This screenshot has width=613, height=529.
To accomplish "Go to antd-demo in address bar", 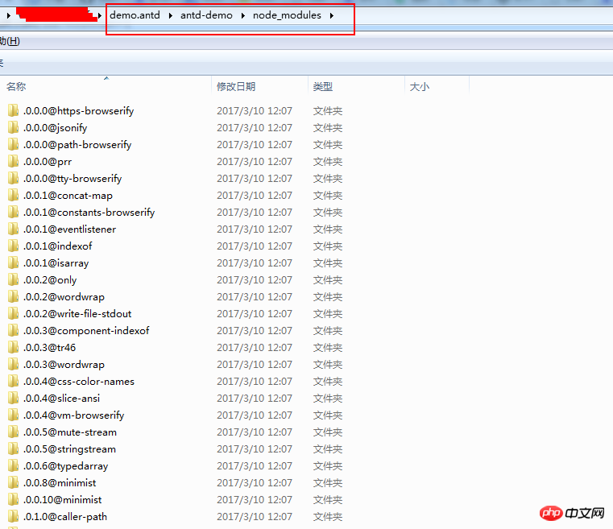I will (206, 15).
